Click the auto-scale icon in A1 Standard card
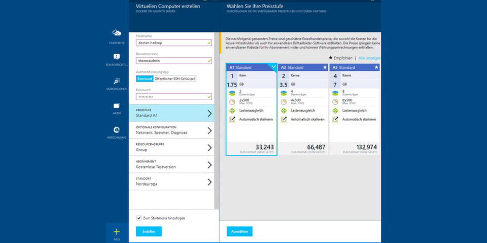Screen dimensions: 487x243 point(232,119)
